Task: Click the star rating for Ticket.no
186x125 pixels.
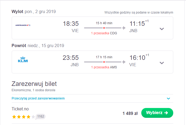Action: coord(24,117)
